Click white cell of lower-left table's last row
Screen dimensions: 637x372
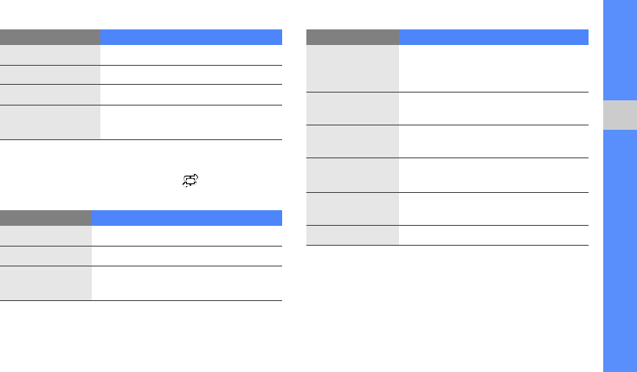(186, 283)
